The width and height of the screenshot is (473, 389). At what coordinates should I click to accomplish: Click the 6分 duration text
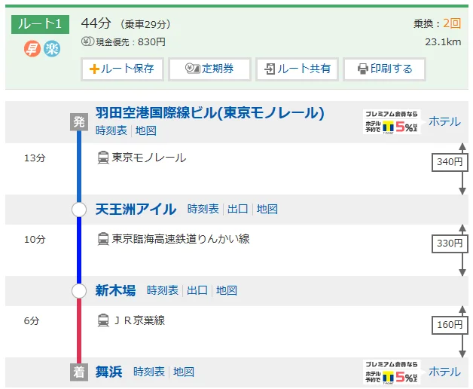(x=32, y=320)
